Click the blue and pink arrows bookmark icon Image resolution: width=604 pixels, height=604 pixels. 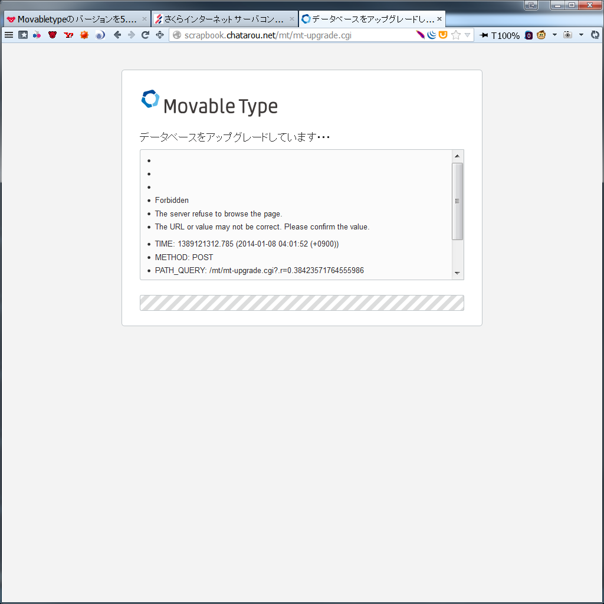pyautogui.click(x=37, y=35)
